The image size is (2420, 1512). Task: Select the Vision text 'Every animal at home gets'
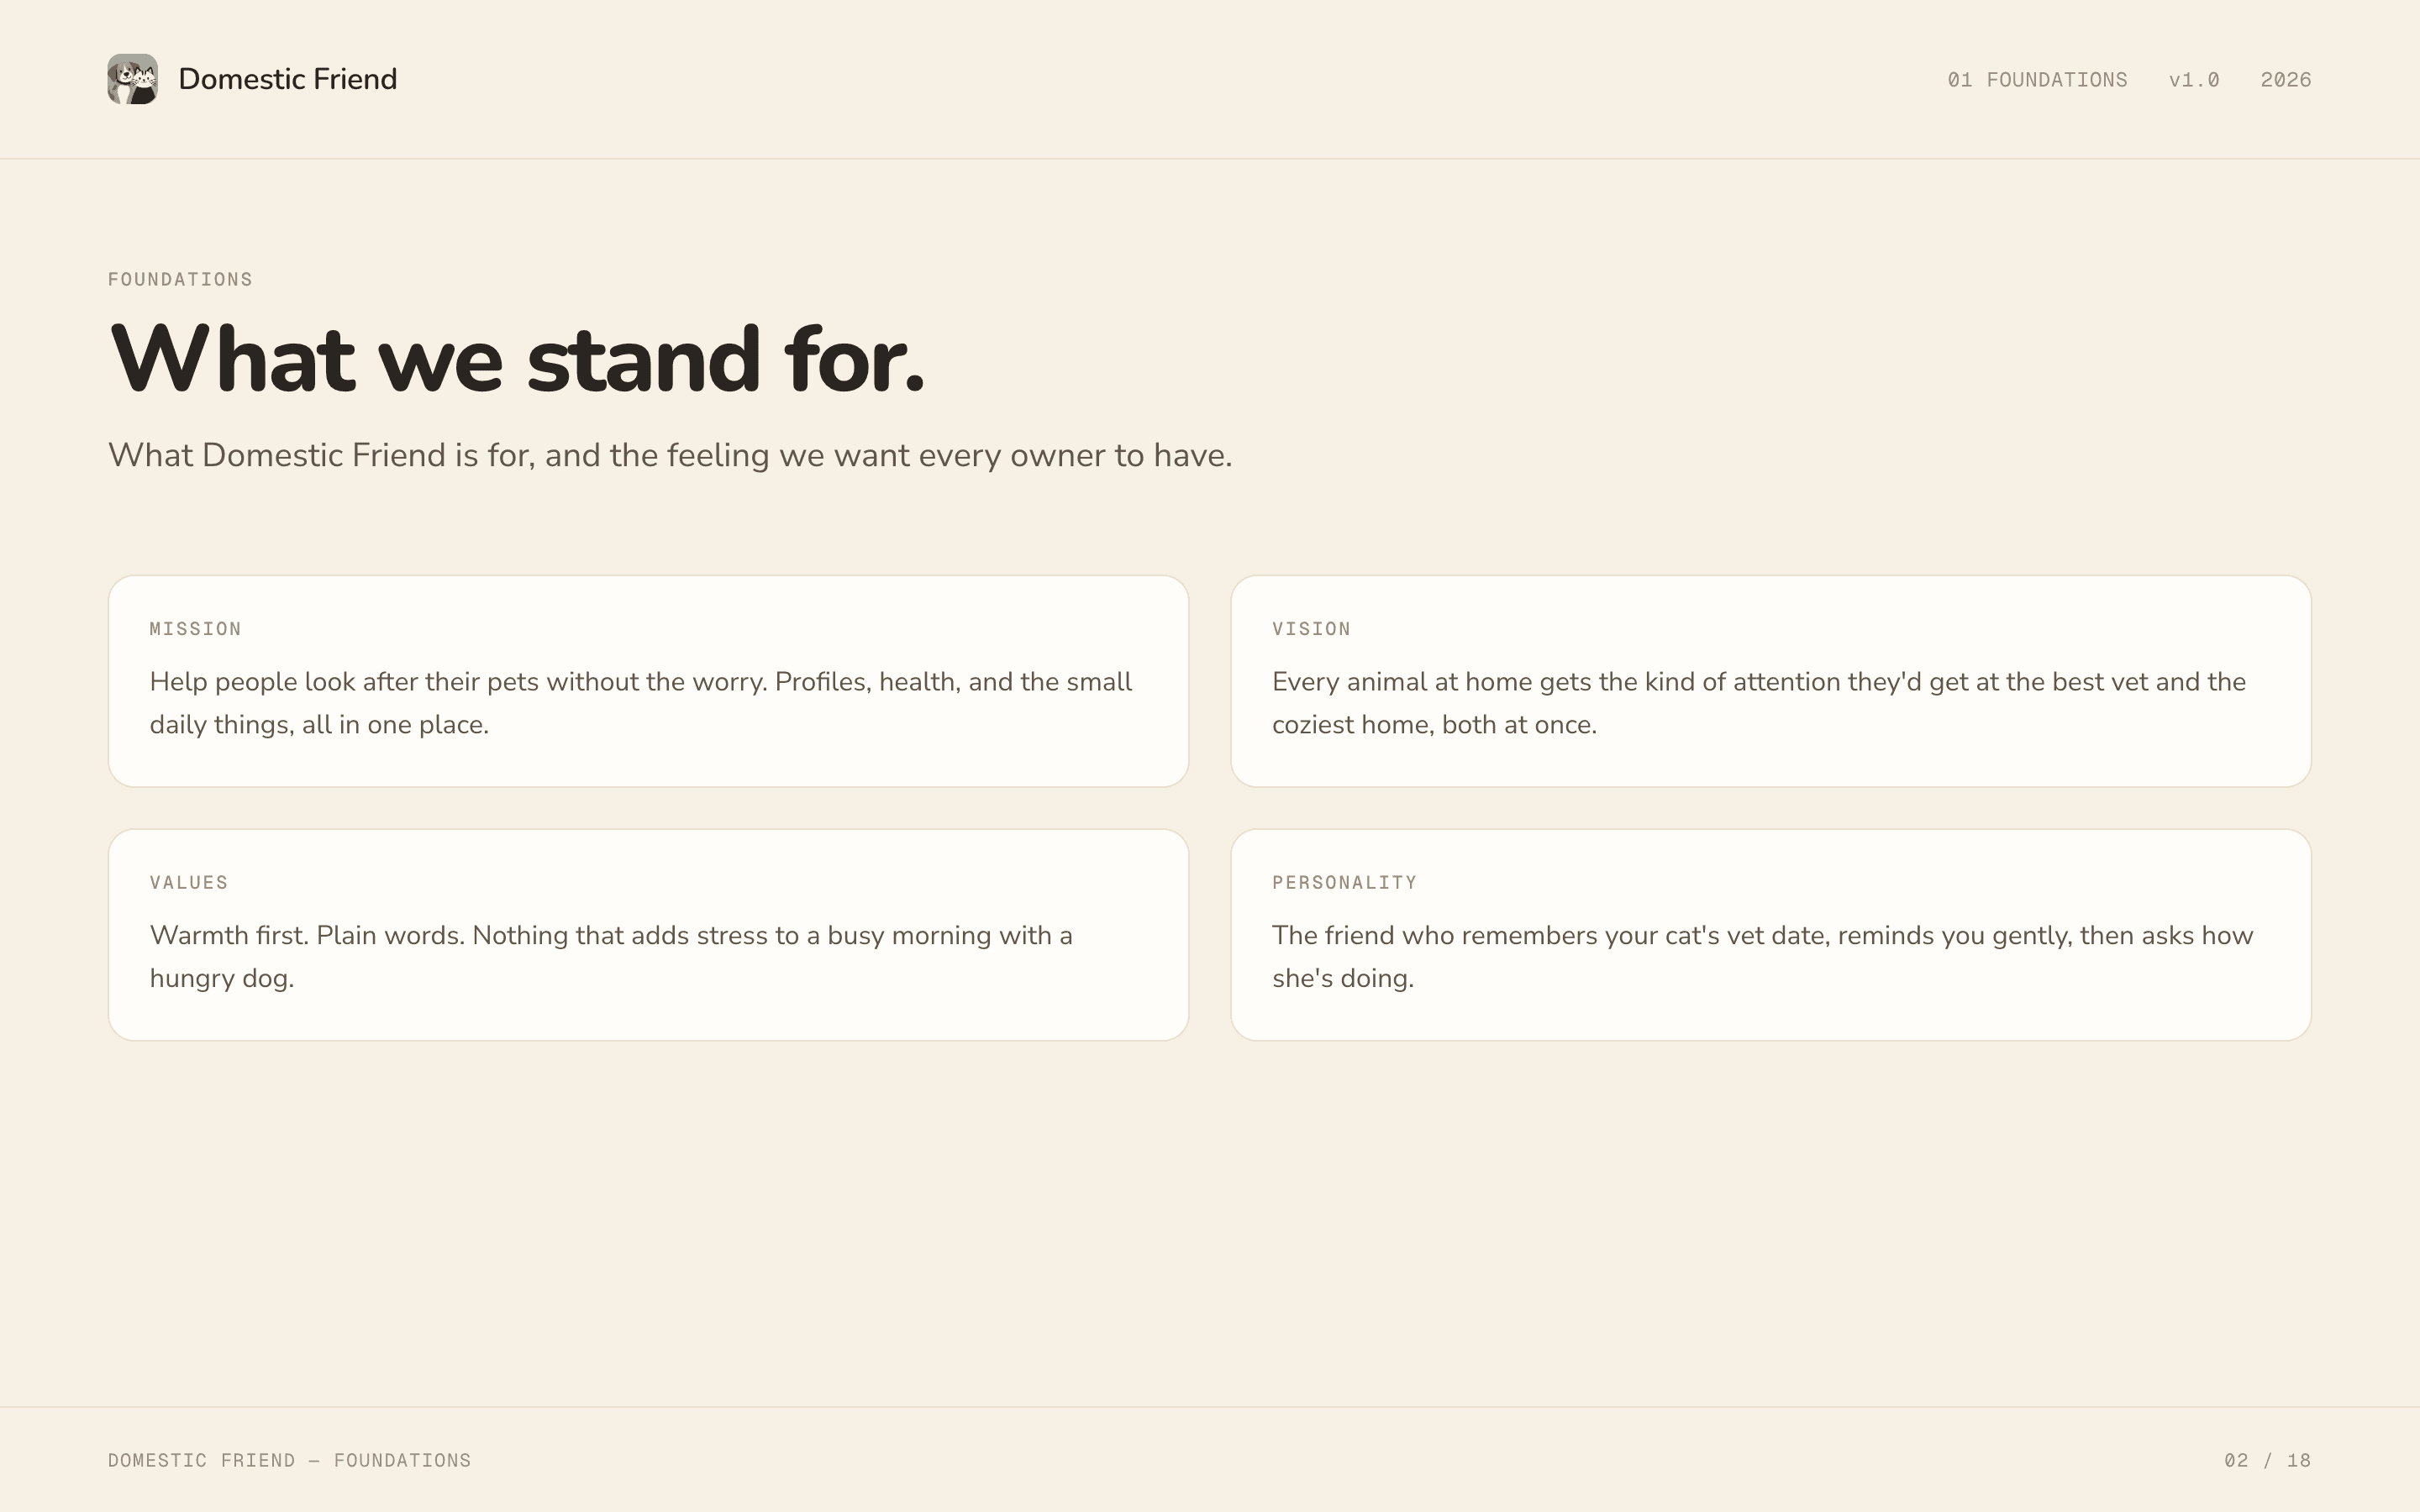tap(1759, 703)
